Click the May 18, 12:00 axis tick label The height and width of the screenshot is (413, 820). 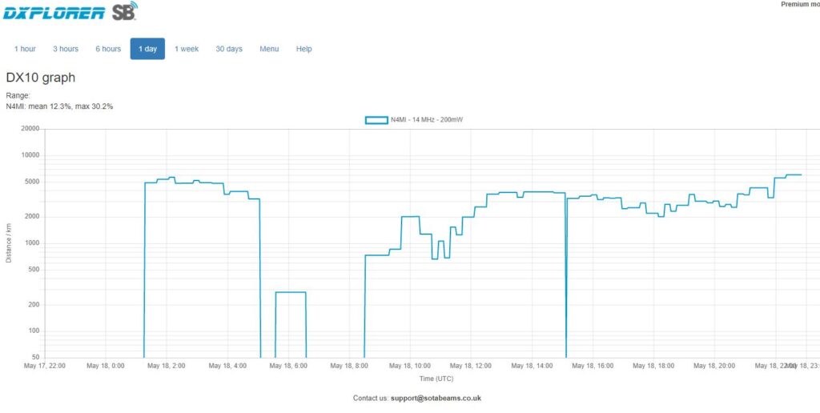point(471,366)
